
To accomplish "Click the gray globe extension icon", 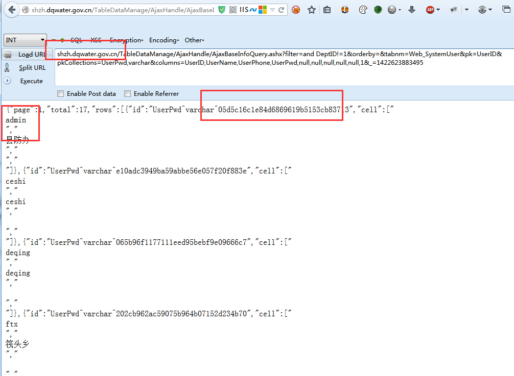I will 392,10.
